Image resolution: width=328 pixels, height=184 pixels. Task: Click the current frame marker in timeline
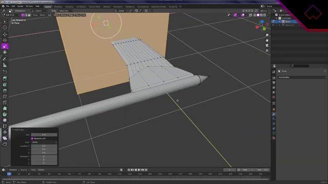tap(9, 174)
